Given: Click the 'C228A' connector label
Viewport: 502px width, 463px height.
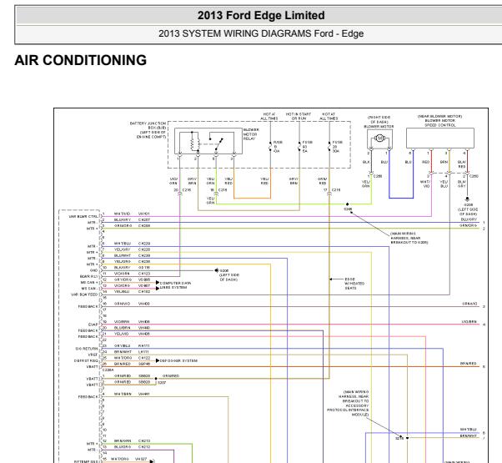Looking at the screenshot, I should click(108, 370).
